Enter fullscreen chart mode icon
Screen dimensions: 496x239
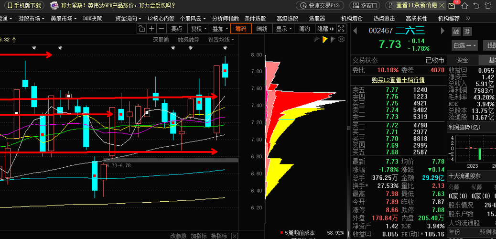click(x=341, y=29)
